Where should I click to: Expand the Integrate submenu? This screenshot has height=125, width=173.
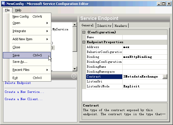tap(27, 31)
